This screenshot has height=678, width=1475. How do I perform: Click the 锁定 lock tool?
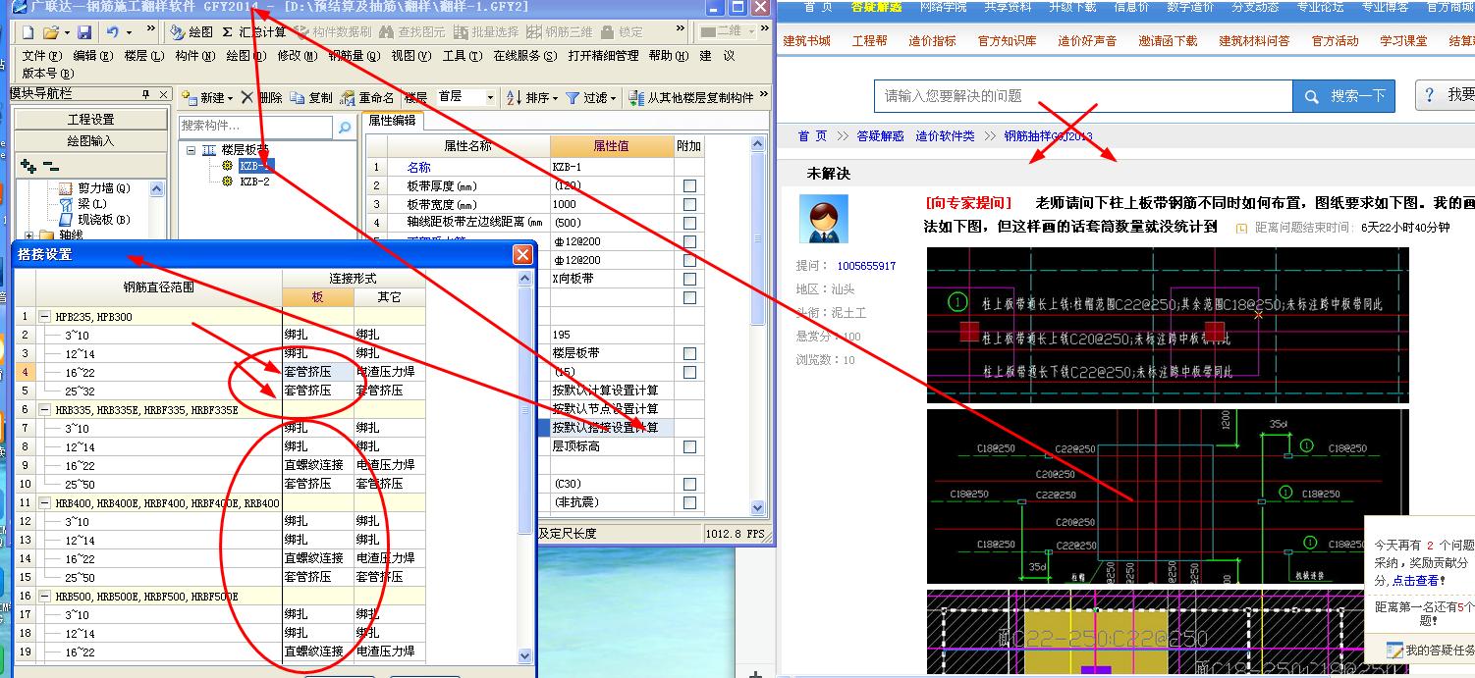622,32
